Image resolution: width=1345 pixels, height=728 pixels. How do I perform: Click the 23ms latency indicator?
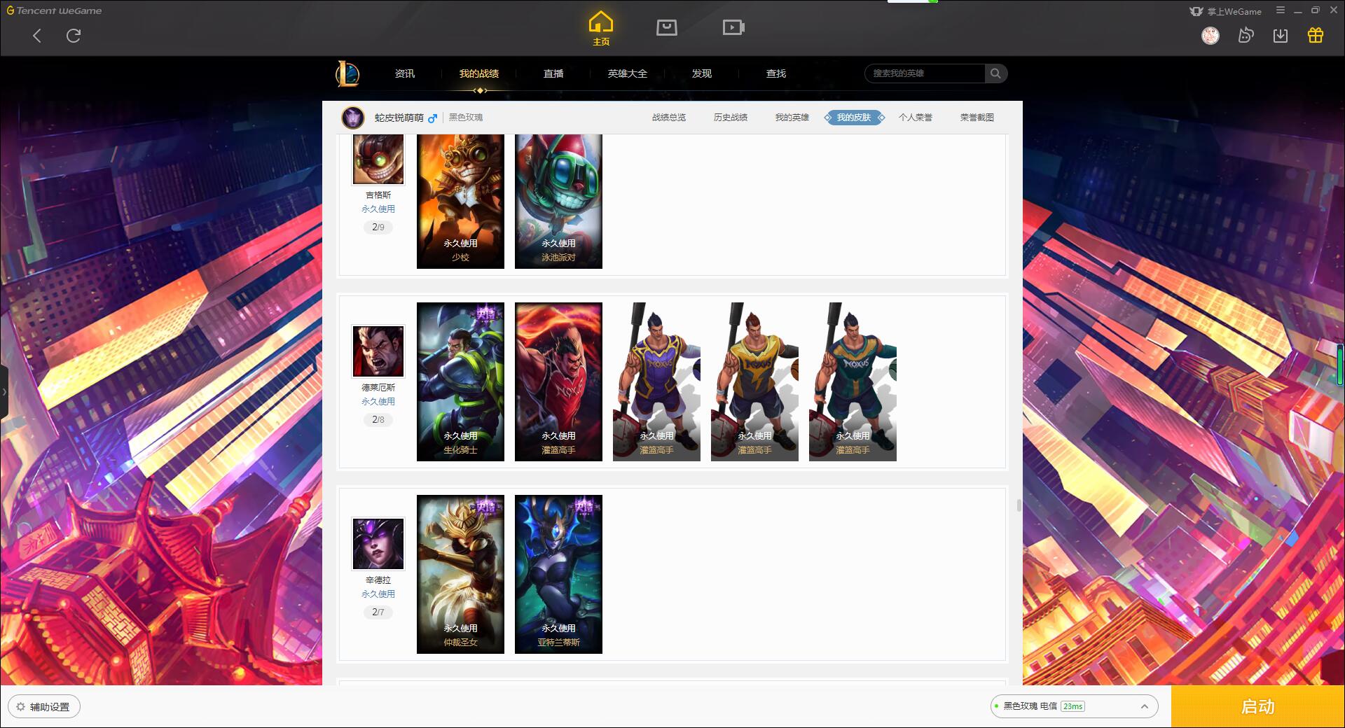pos(1072,706)
